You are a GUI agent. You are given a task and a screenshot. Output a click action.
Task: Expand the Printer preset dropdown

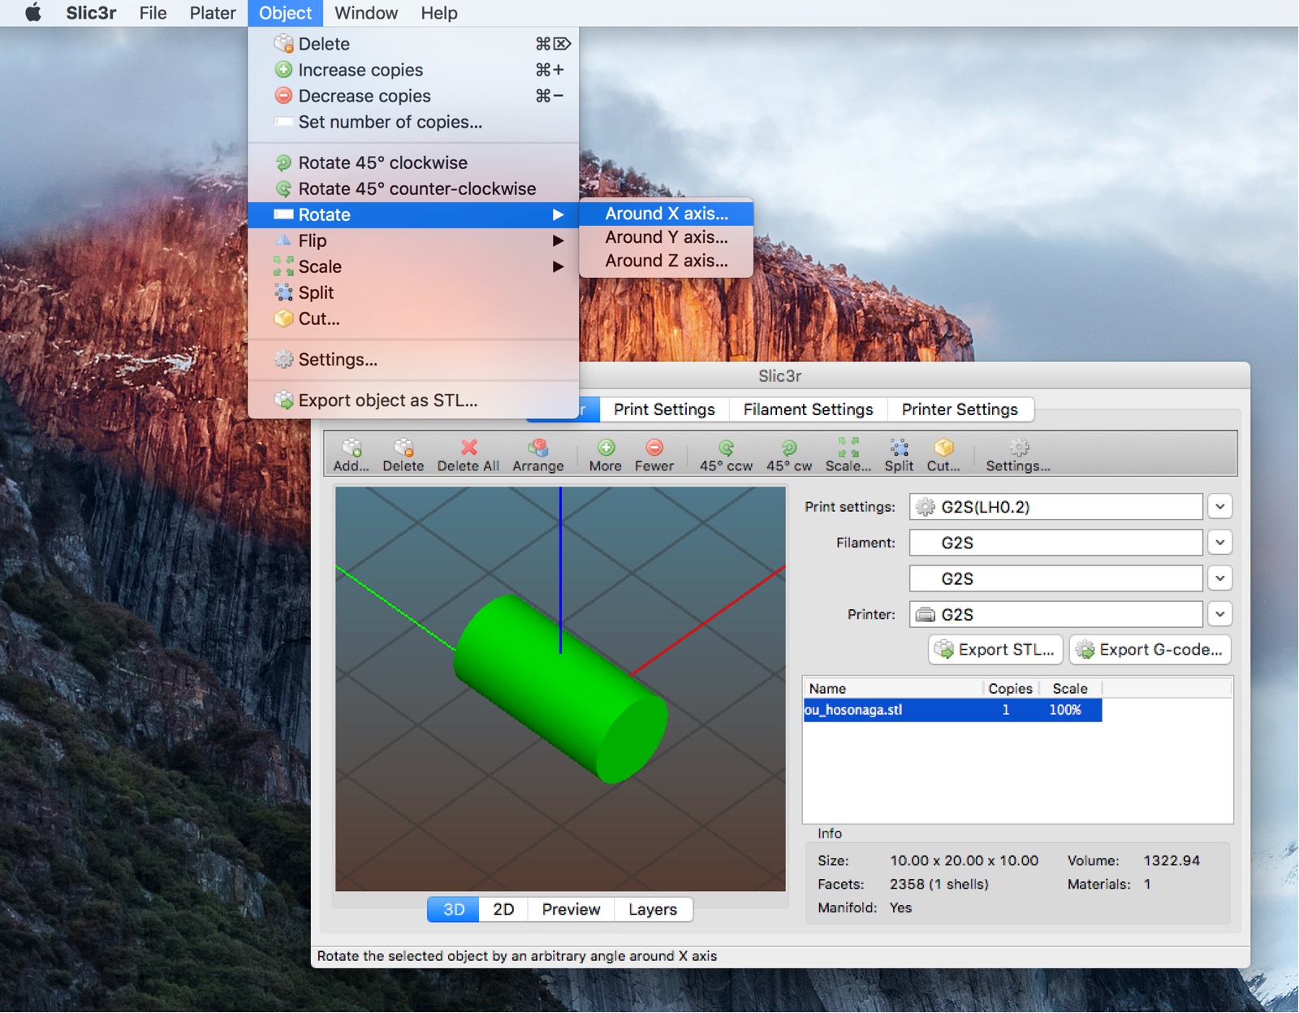click(x=1219, y=614)
